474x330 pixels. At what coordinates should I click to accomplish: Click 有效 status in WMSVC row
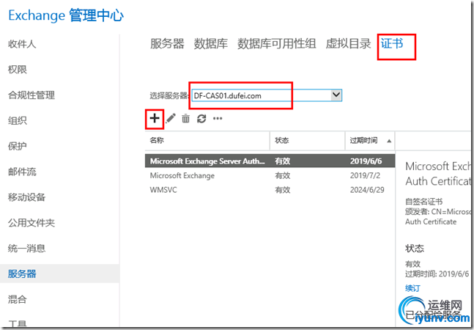coord(283,190)
